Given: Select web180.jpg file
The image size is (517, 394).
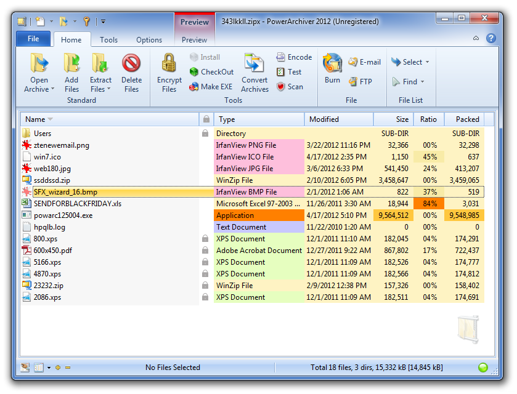Looking at the screenshot, I should click(x=252, y=168).
